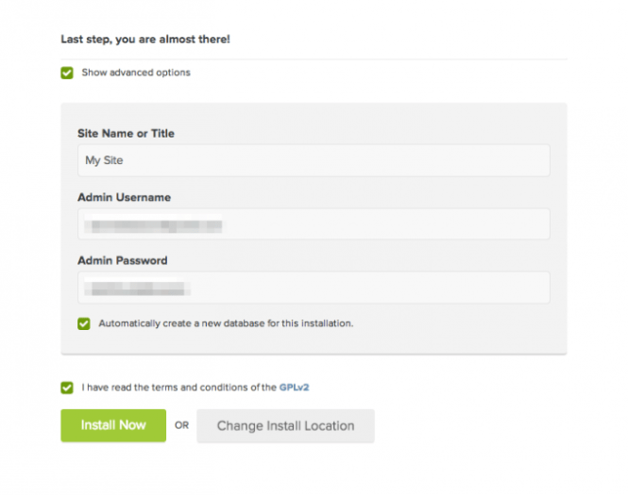Click the 'Show advanced options' label text

coord(136,73)
